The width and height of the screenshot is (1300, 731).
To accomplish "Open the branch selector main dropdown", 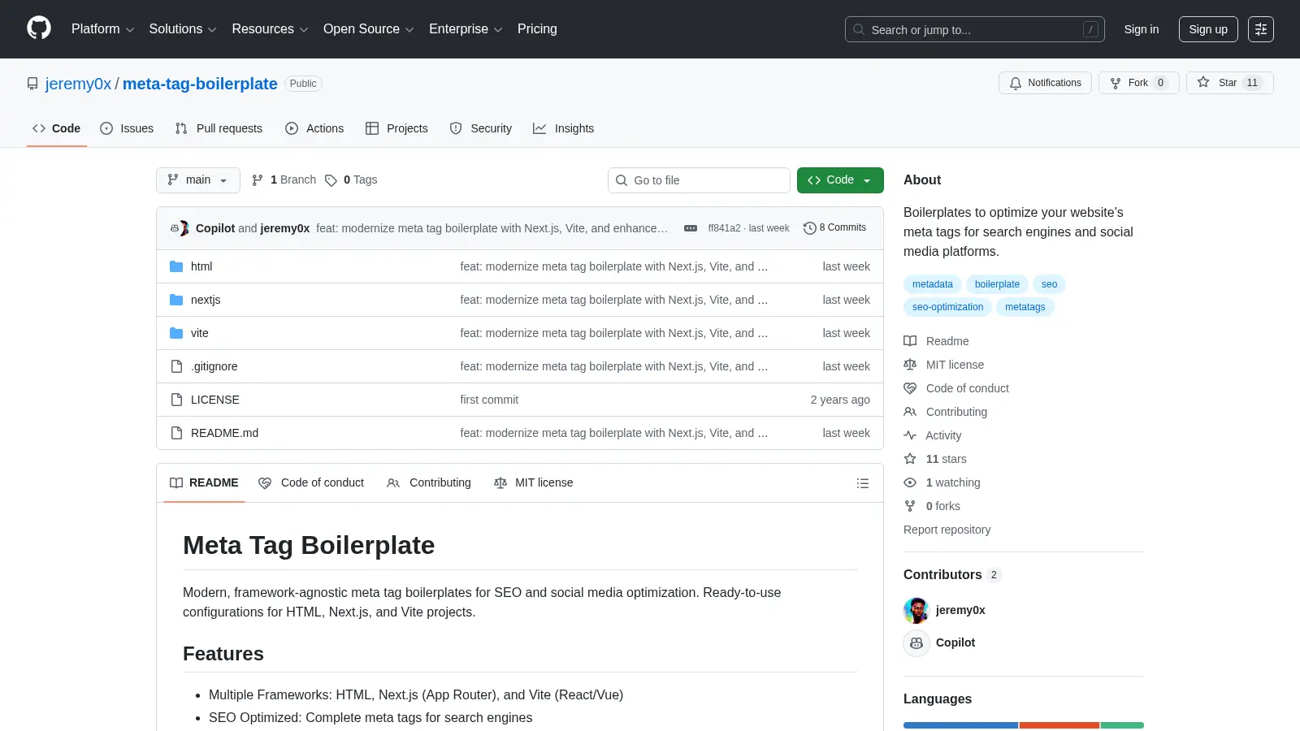I will click(x=198, y=180).
